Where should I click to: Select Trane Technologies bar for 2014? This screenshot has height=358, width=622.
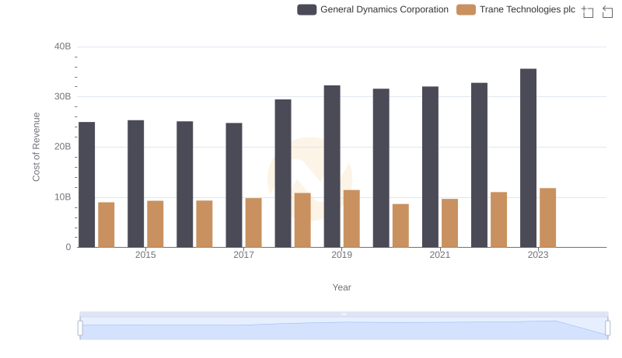(x=107, y=225)
